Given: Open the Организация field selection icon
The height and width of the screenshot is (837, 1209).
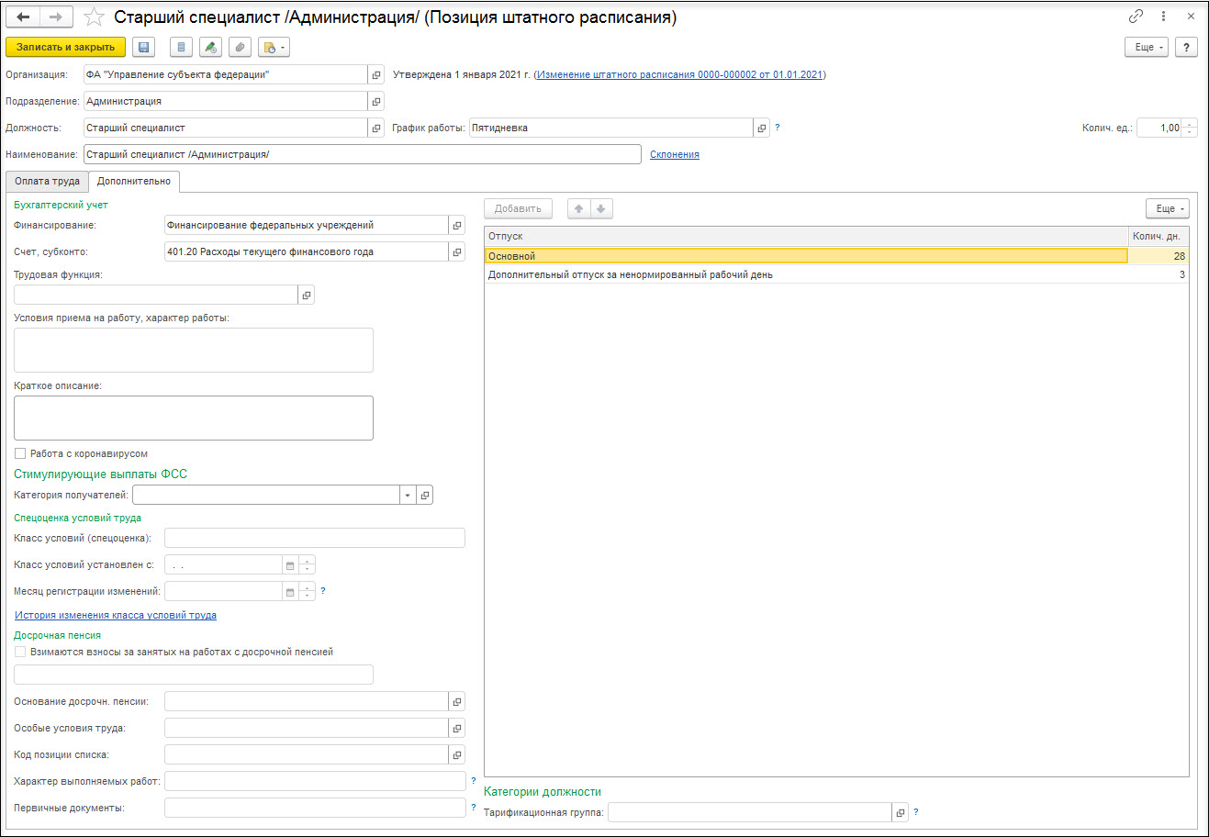Looking at the screenshot, I should click(375, 74).
